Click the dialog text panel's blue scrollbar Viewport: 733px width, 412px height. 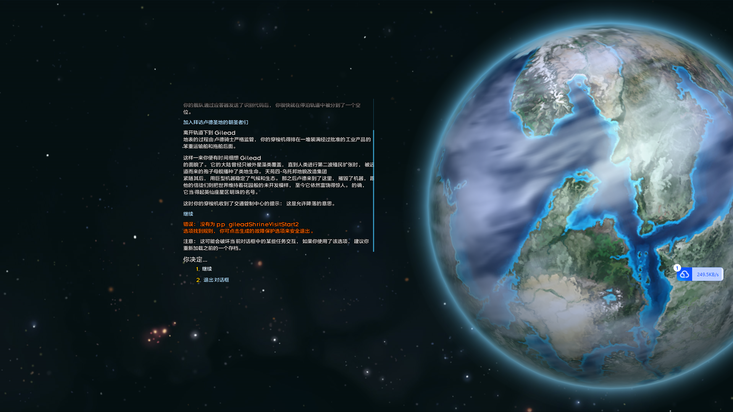coord(373,191)
